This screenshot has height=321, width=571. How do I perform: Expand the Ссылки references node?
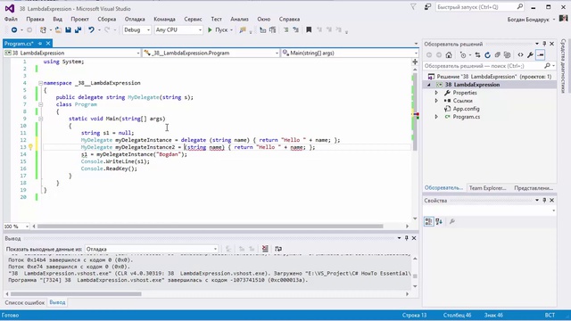tap(436, 101)
